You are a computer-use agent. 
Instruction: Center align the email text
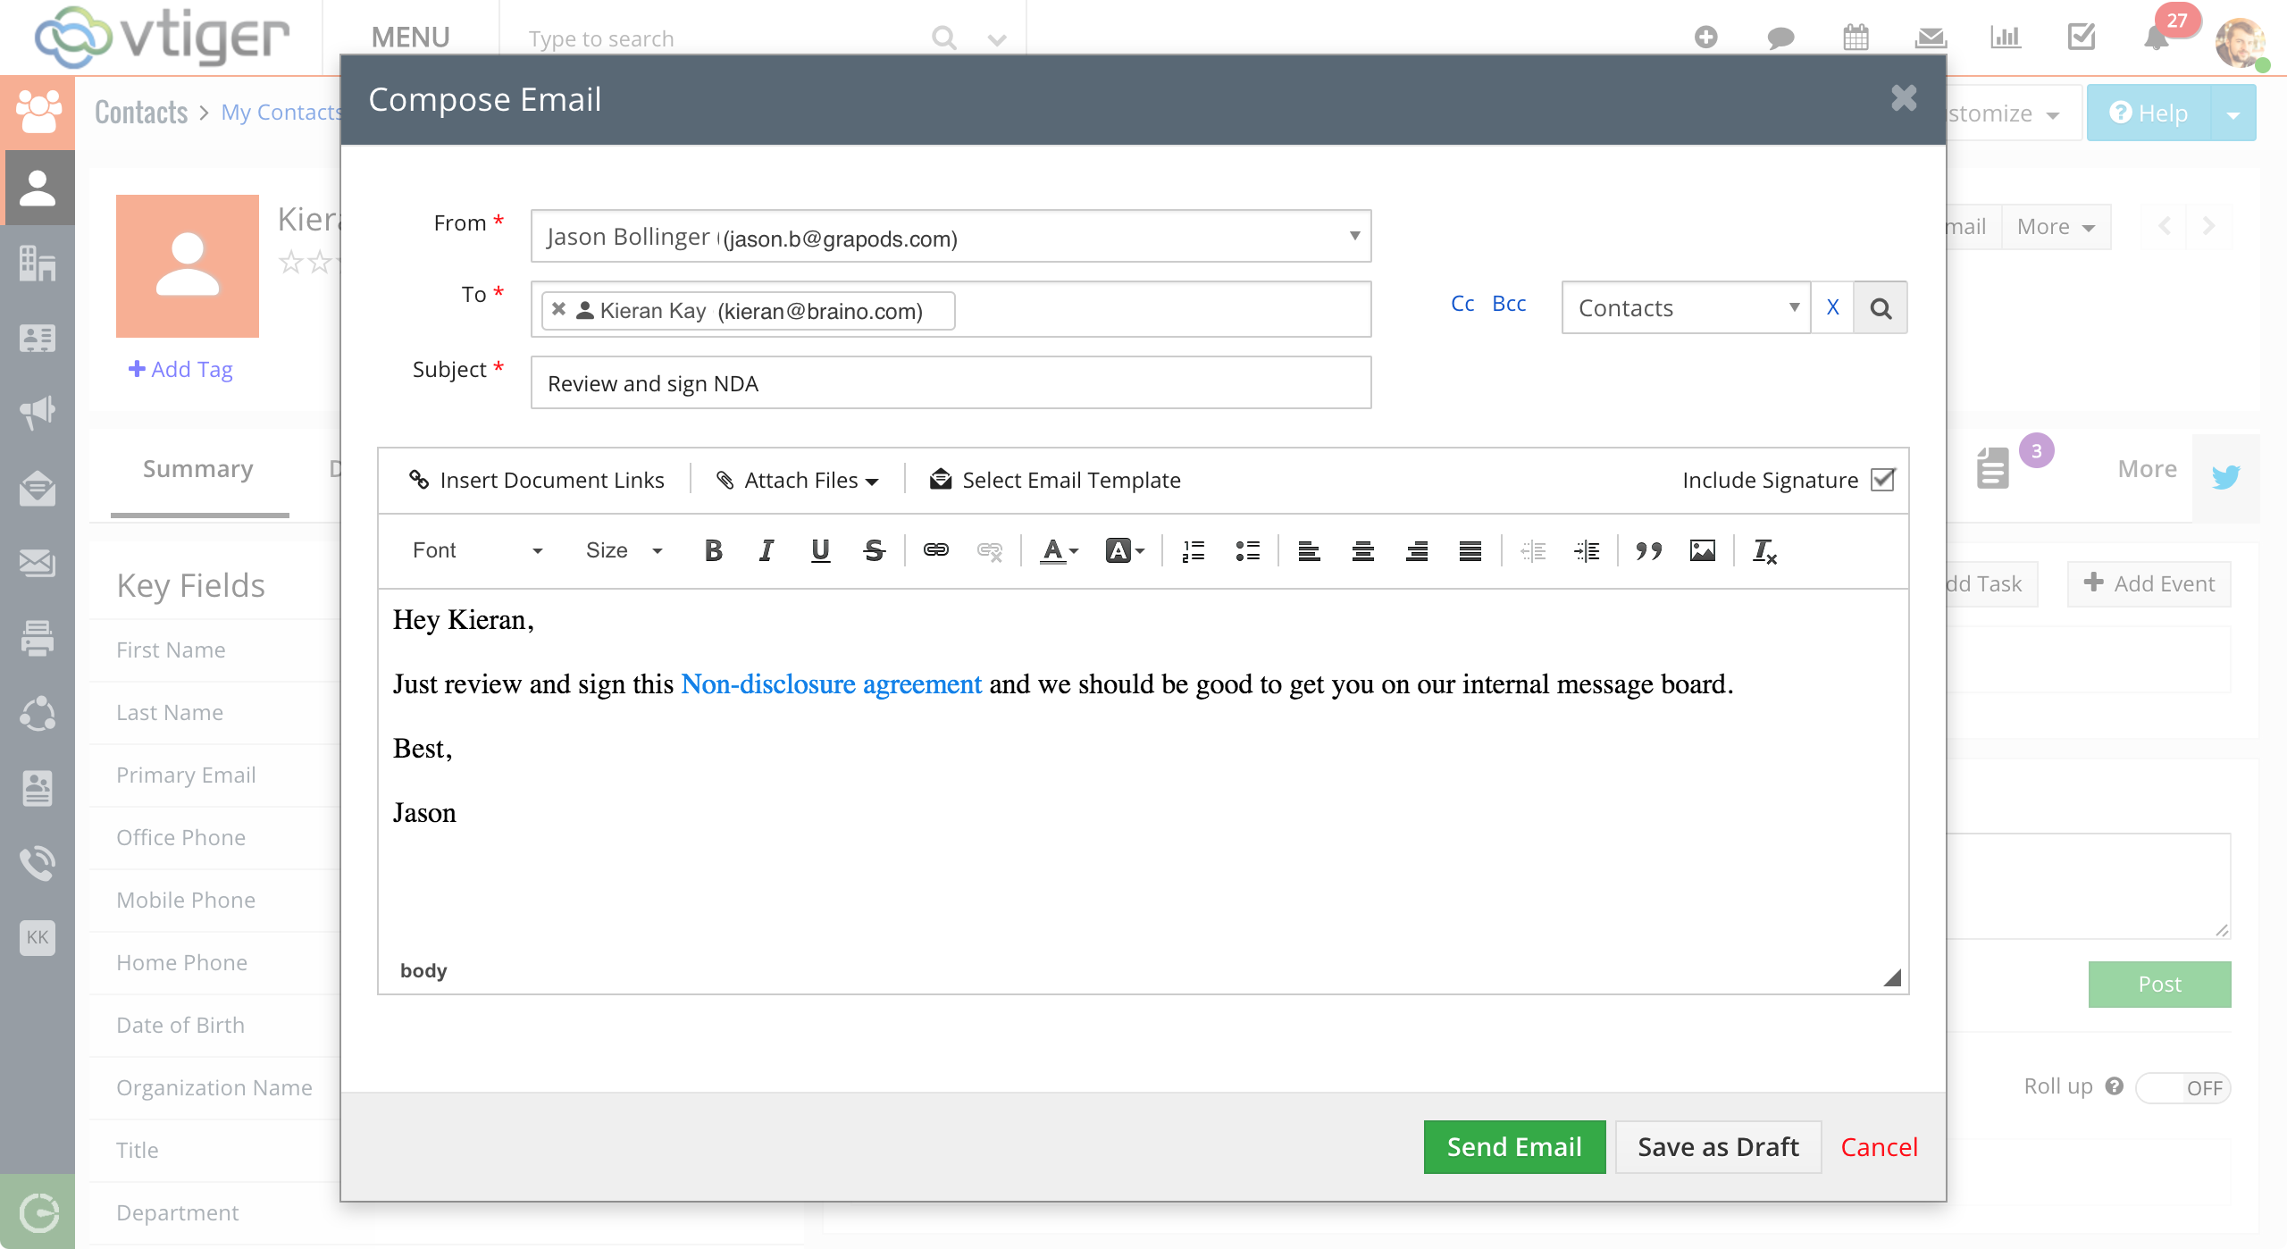(1362, 550)
